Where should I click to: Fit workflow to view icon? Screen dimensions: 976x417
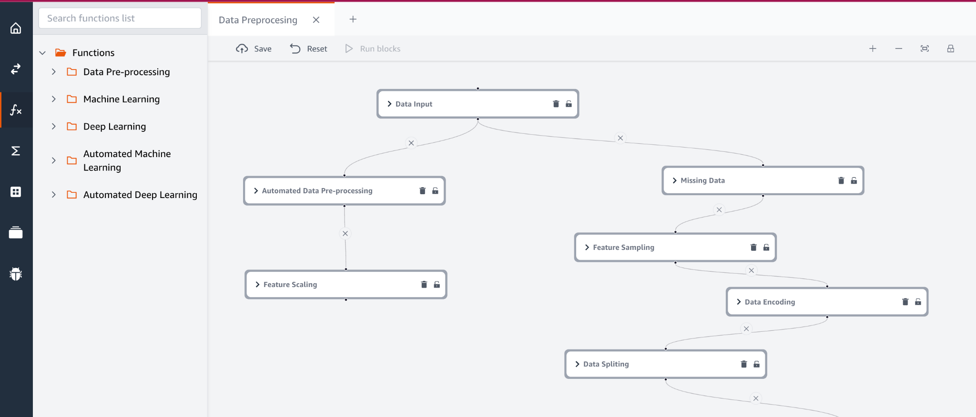coord(925,49)
